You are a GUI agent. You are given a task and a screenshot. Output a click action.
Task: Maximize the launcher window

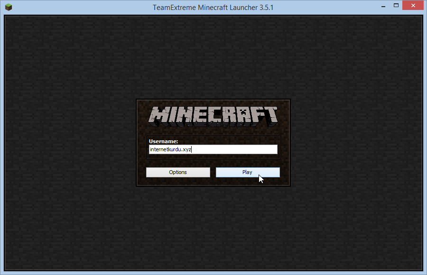point(396,6)
